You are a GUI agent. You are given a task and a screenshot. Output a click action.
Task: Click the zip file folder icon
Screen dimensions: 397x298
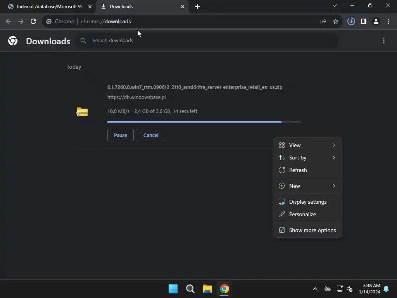click(82, 112)
